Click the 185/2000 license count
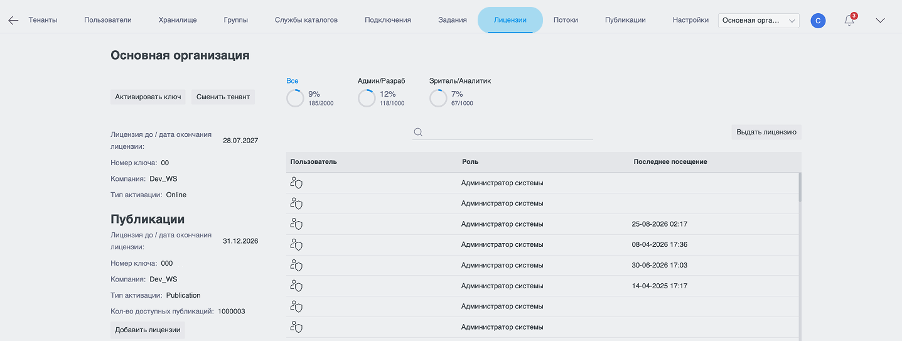 [x=321, y=103]
